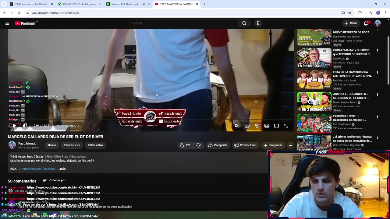
Task: Start voice search with the microphone
Action: click(258, 23)
